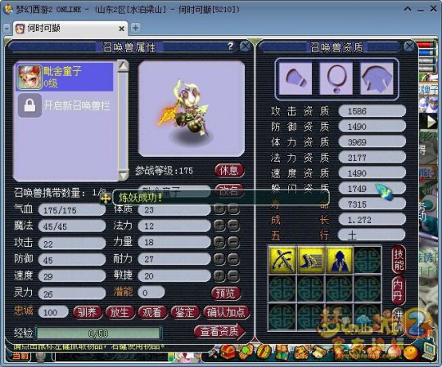Select 毗舍童子 in the summon list
The height and width of the screenshot is (367, 442).
coord(65,77)
